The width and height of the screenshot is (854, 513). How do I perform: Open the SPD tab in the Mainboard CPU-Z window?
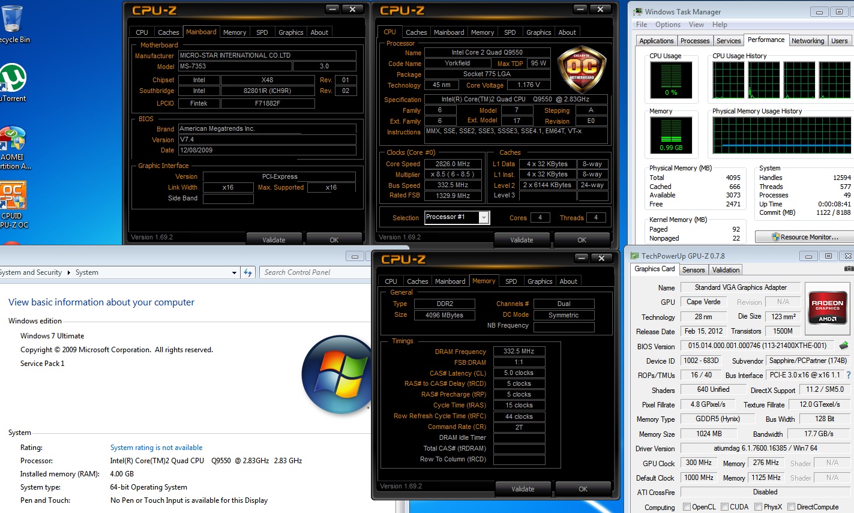262,32
